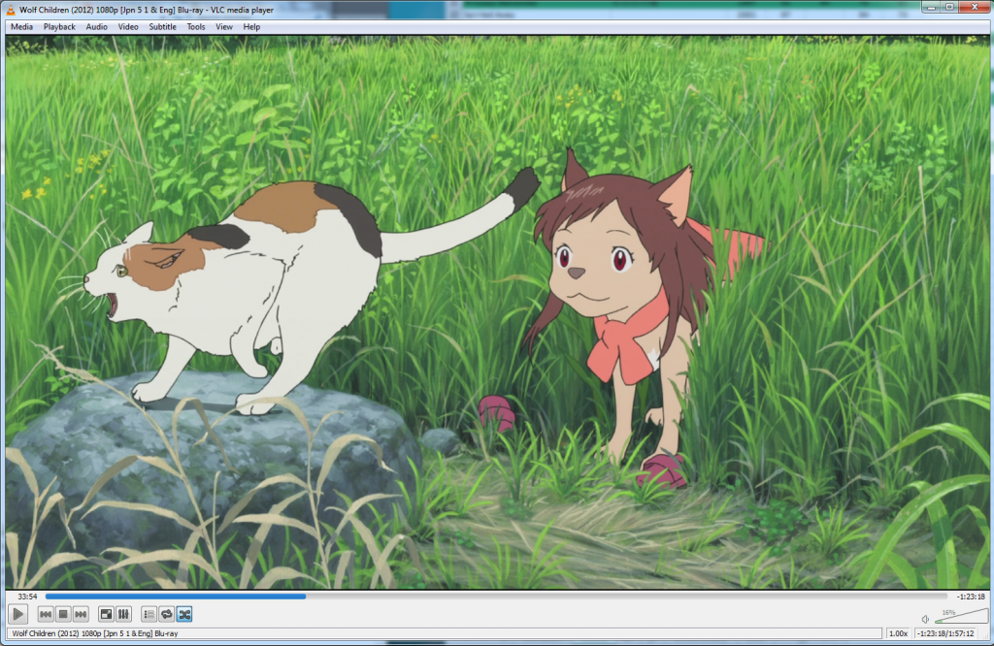Toggle the -1:23:18/1:57:12 status bar time display
The image size is (994, 646).
945,633
